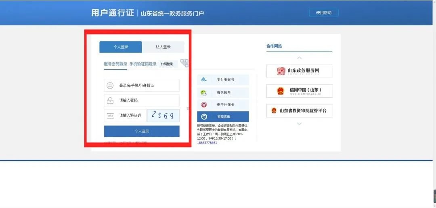Switch to the 法人登录 tab

163,47
